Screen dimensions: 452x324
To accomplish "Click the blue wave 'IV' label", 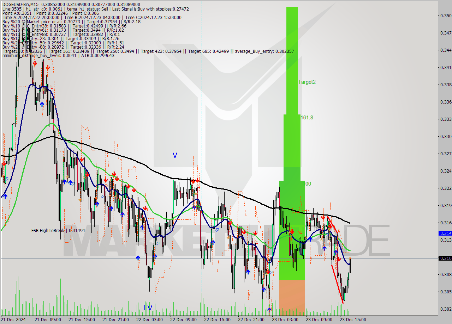I will tap(148, 308).
